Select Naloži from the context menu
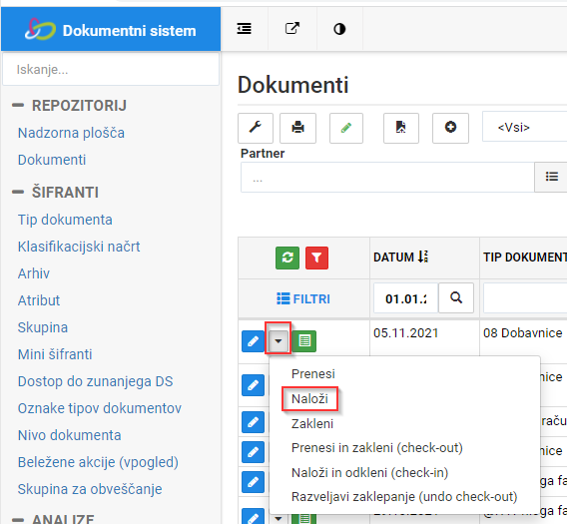The height and width of the screenshot is (524, 567). coord(309,399)
